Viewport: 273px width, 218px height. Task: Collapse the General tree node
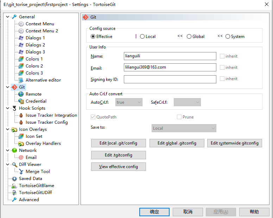click(7, 17)
